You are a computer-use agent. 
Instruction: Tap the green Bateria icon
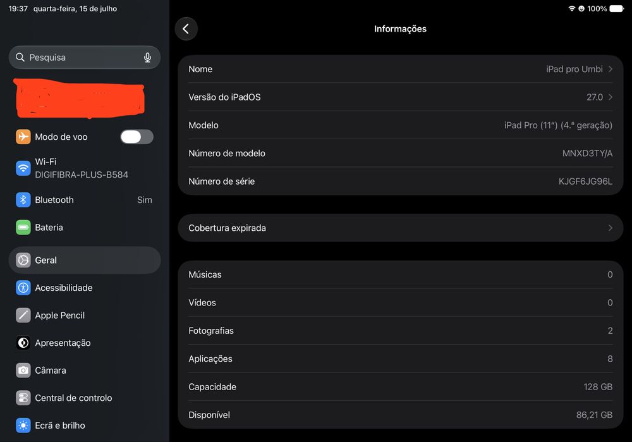23,228
